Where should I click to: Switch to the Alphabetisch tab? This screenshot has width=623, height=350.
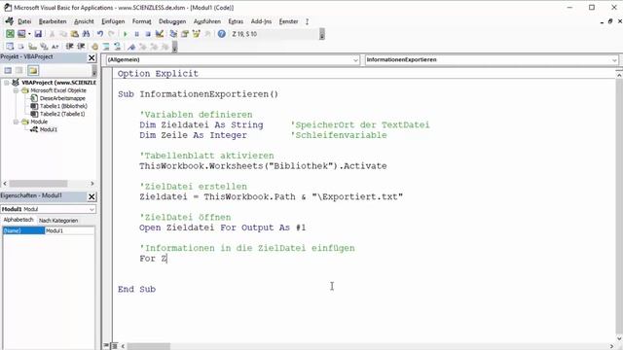point(18,220)
